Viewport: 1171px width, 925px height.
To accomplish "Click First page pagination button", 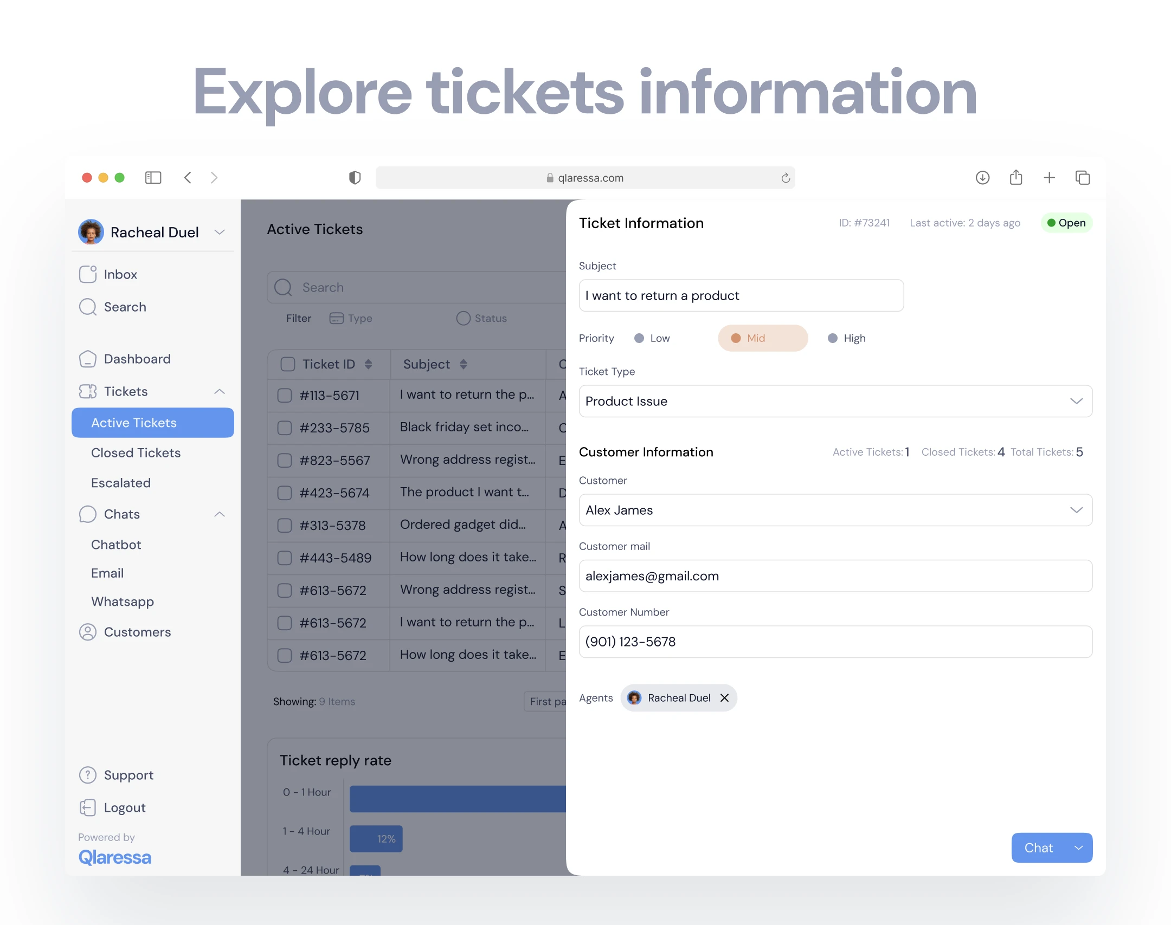I will 545,701.
